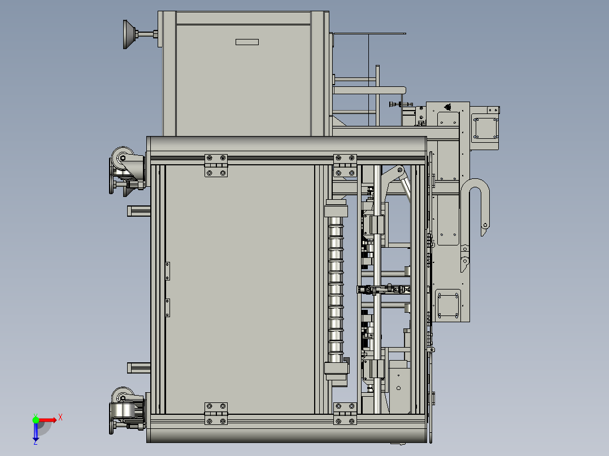Select the small rectangular nameplate on upper cabinet

[247, 42]
